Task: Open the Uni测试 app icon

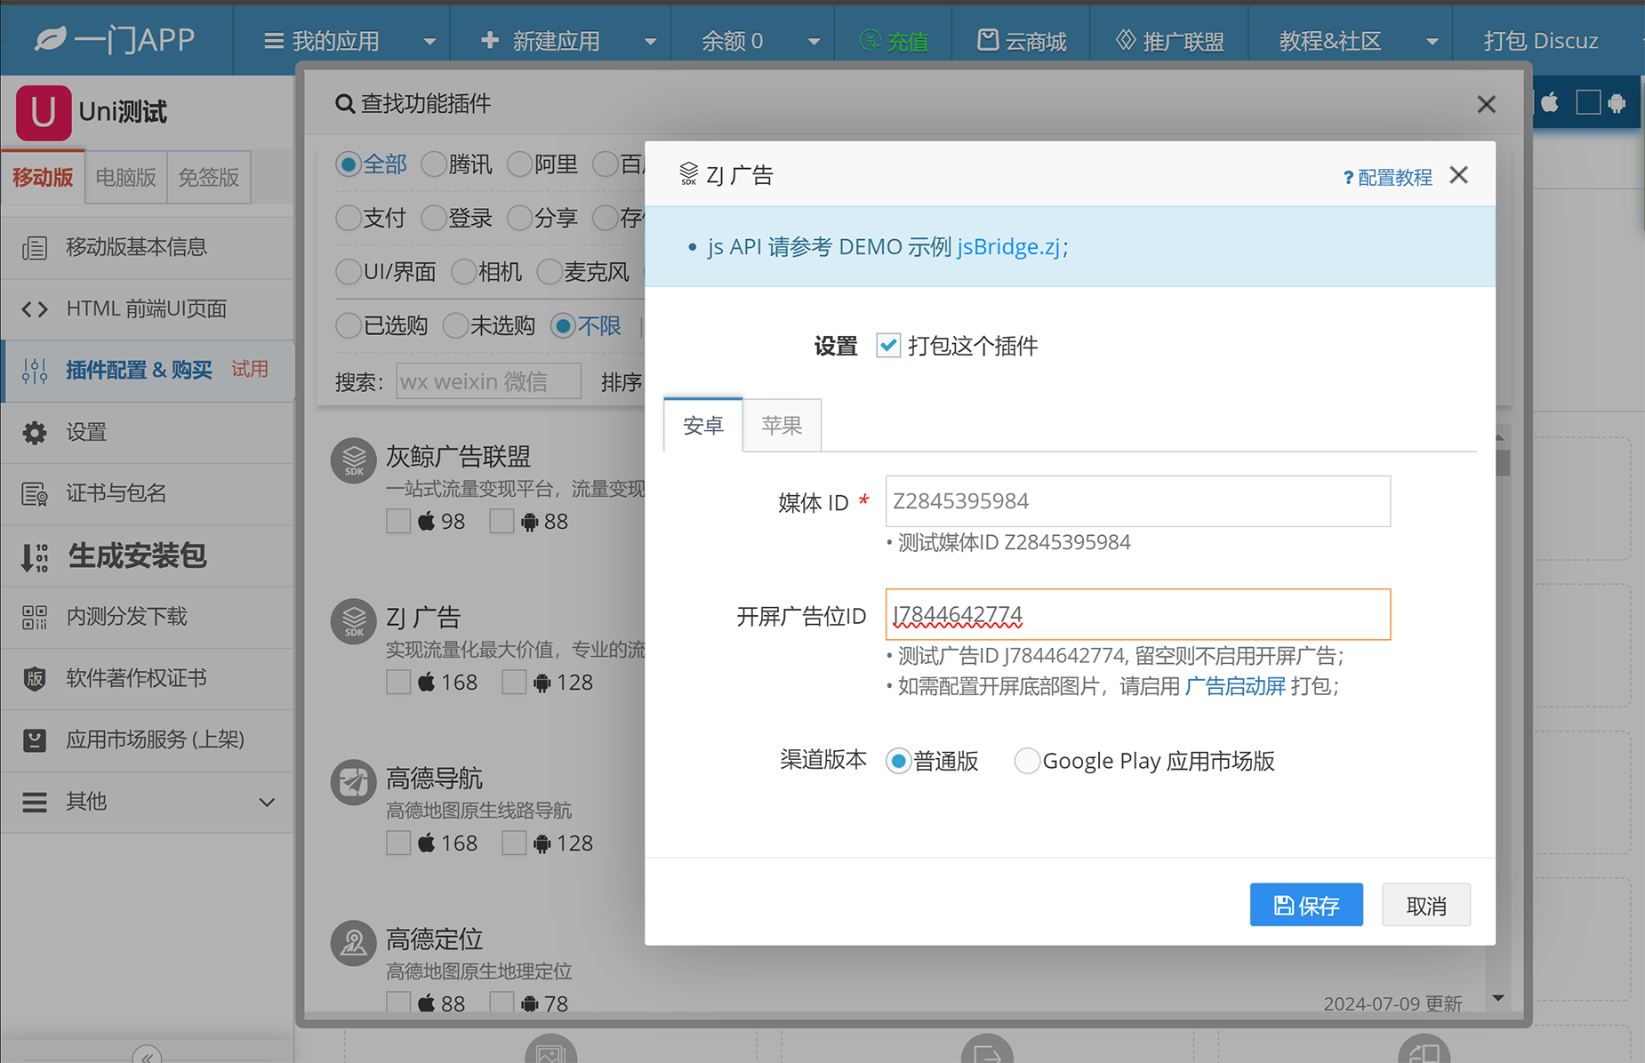Action: point(44,113)
